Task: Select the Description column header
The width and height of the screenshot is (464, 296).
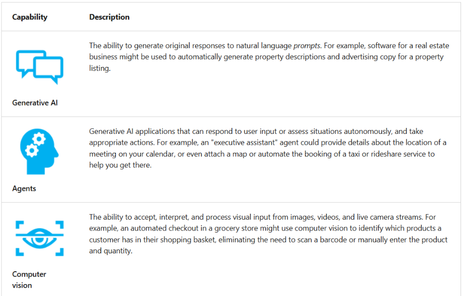Action: [109, 17]
